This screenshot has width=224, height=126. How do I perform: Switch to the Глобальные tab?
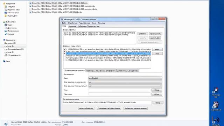82,26
